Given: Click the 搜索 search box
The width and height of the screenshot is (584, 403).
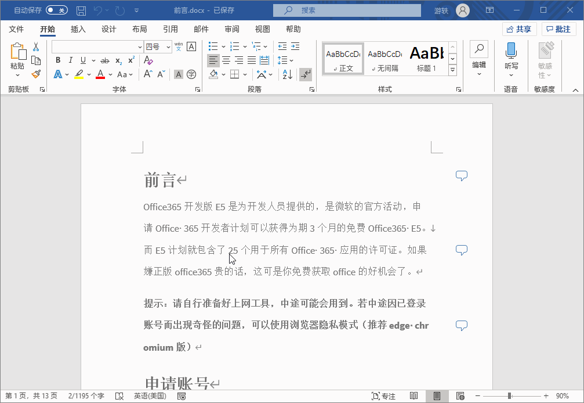Looking at the screenshot, I should 347,10.
